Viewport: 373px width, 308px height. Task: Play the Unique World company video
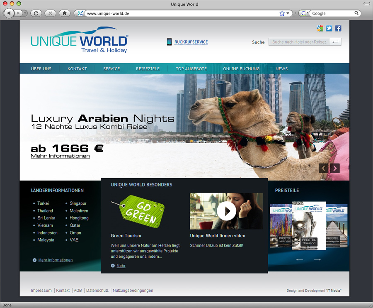[x=226, y=211]
